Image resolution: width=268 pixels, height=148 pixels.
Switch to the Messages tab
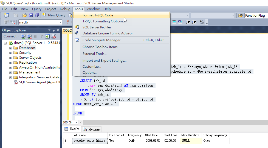[x=92, y=129]
